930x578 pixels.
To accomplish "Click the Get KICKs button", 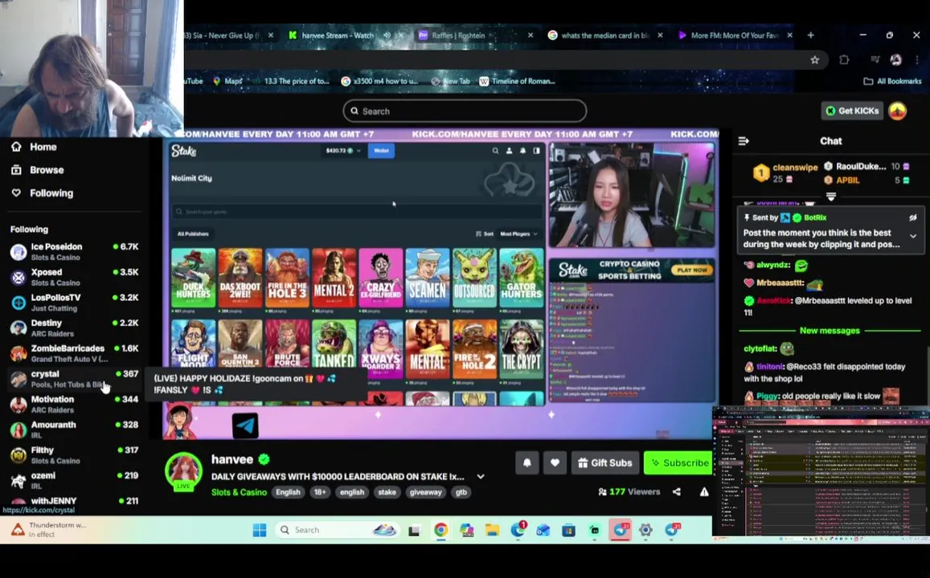I will (852, 111).
